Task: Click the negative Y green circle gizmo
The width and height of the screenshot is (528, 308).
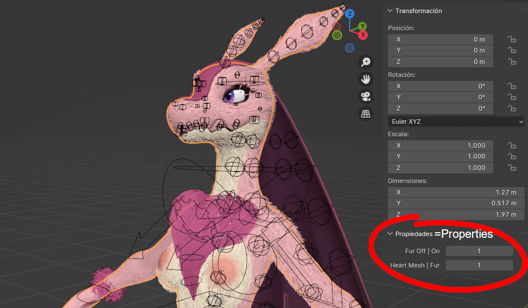Action: pyautogui.click(x=337, y=35)
